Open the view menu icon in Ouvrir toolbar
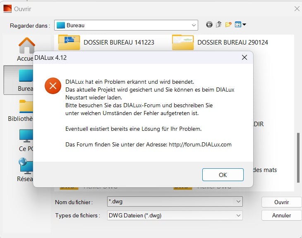Viewport: 302px width, 238px height. pyautogui.click(x=240, y=25)
